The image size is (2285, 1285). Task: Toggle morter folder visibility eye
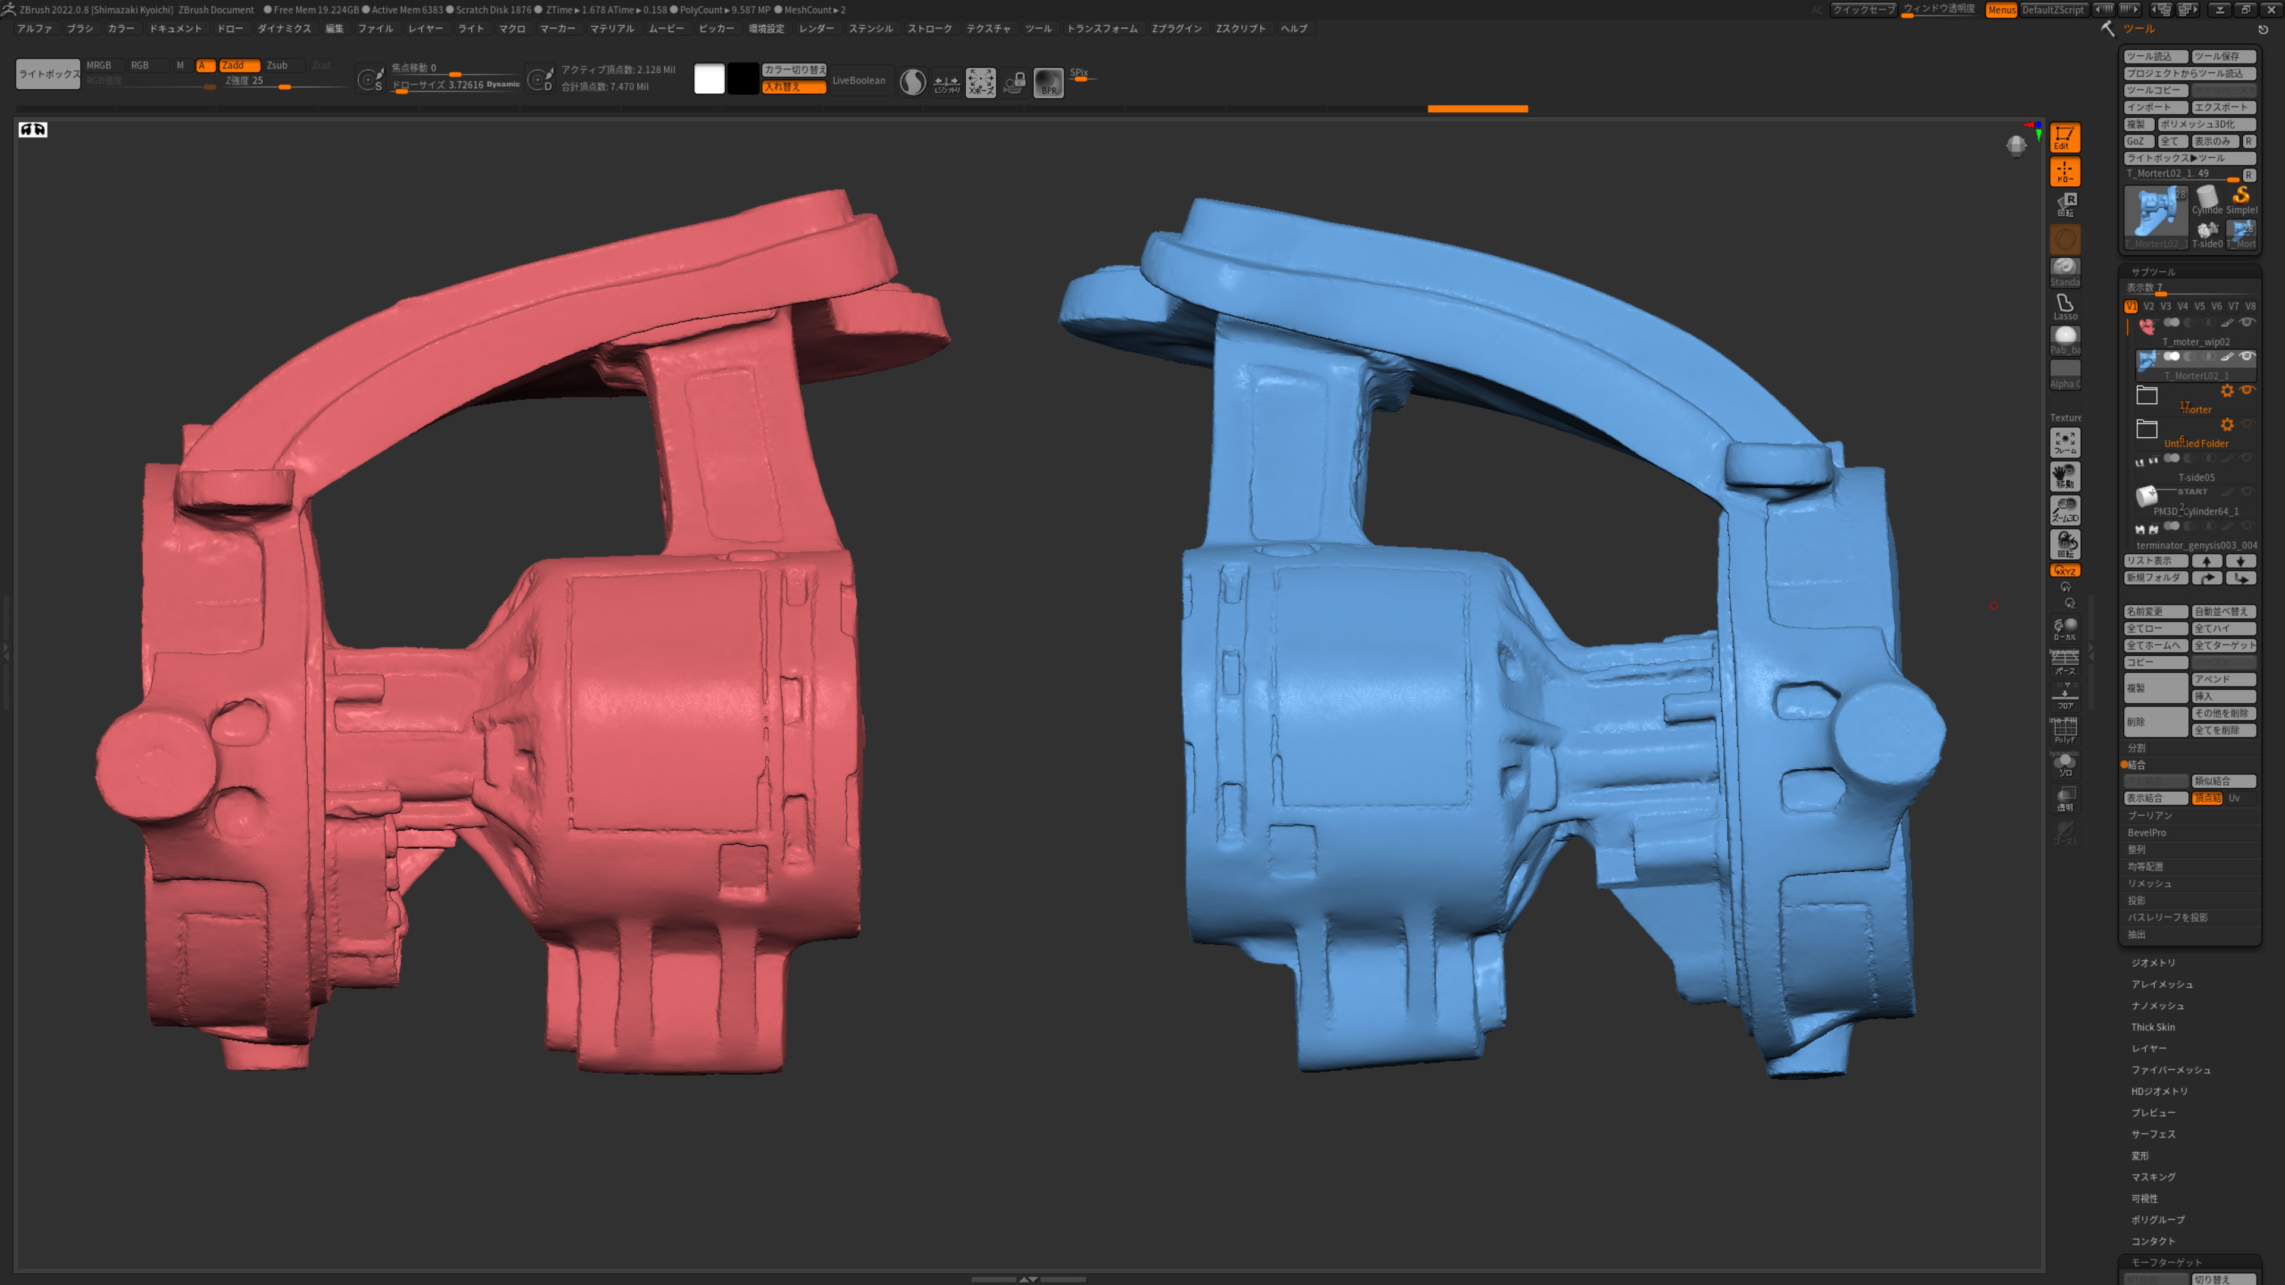[x=2246, y=390]
